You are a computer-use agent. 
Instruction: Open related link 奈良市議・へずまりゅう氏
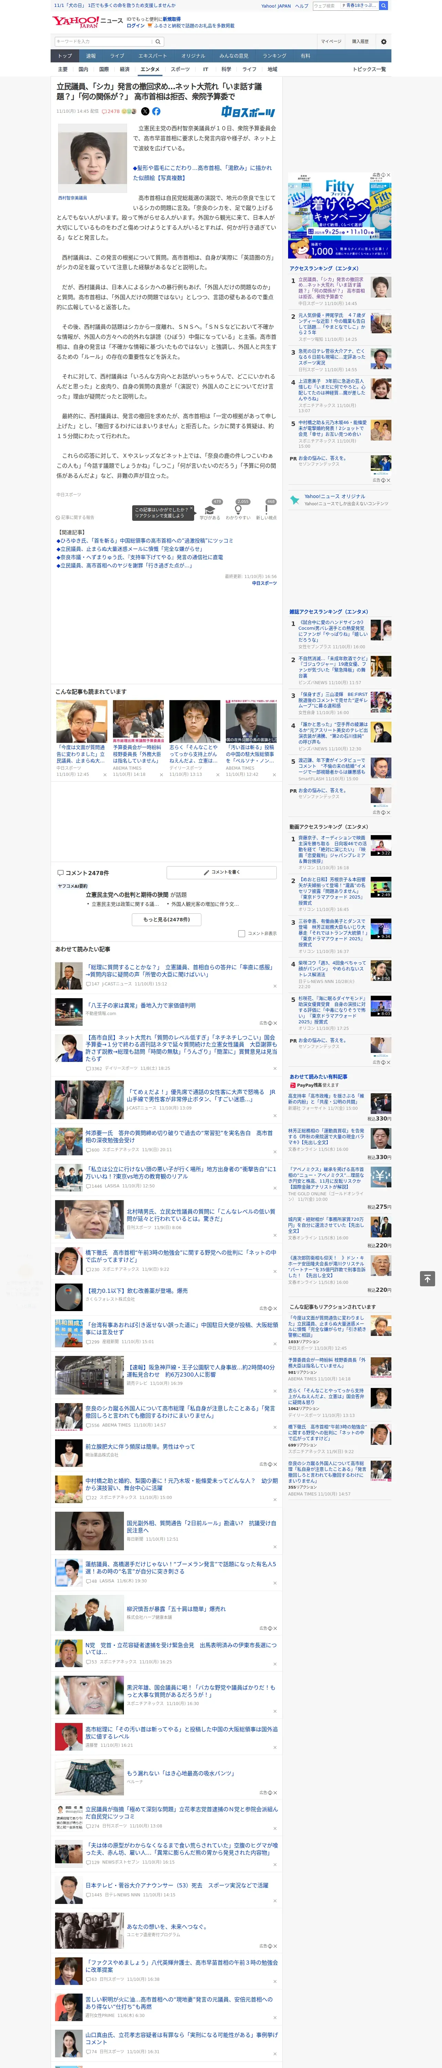tap(139, 557)
